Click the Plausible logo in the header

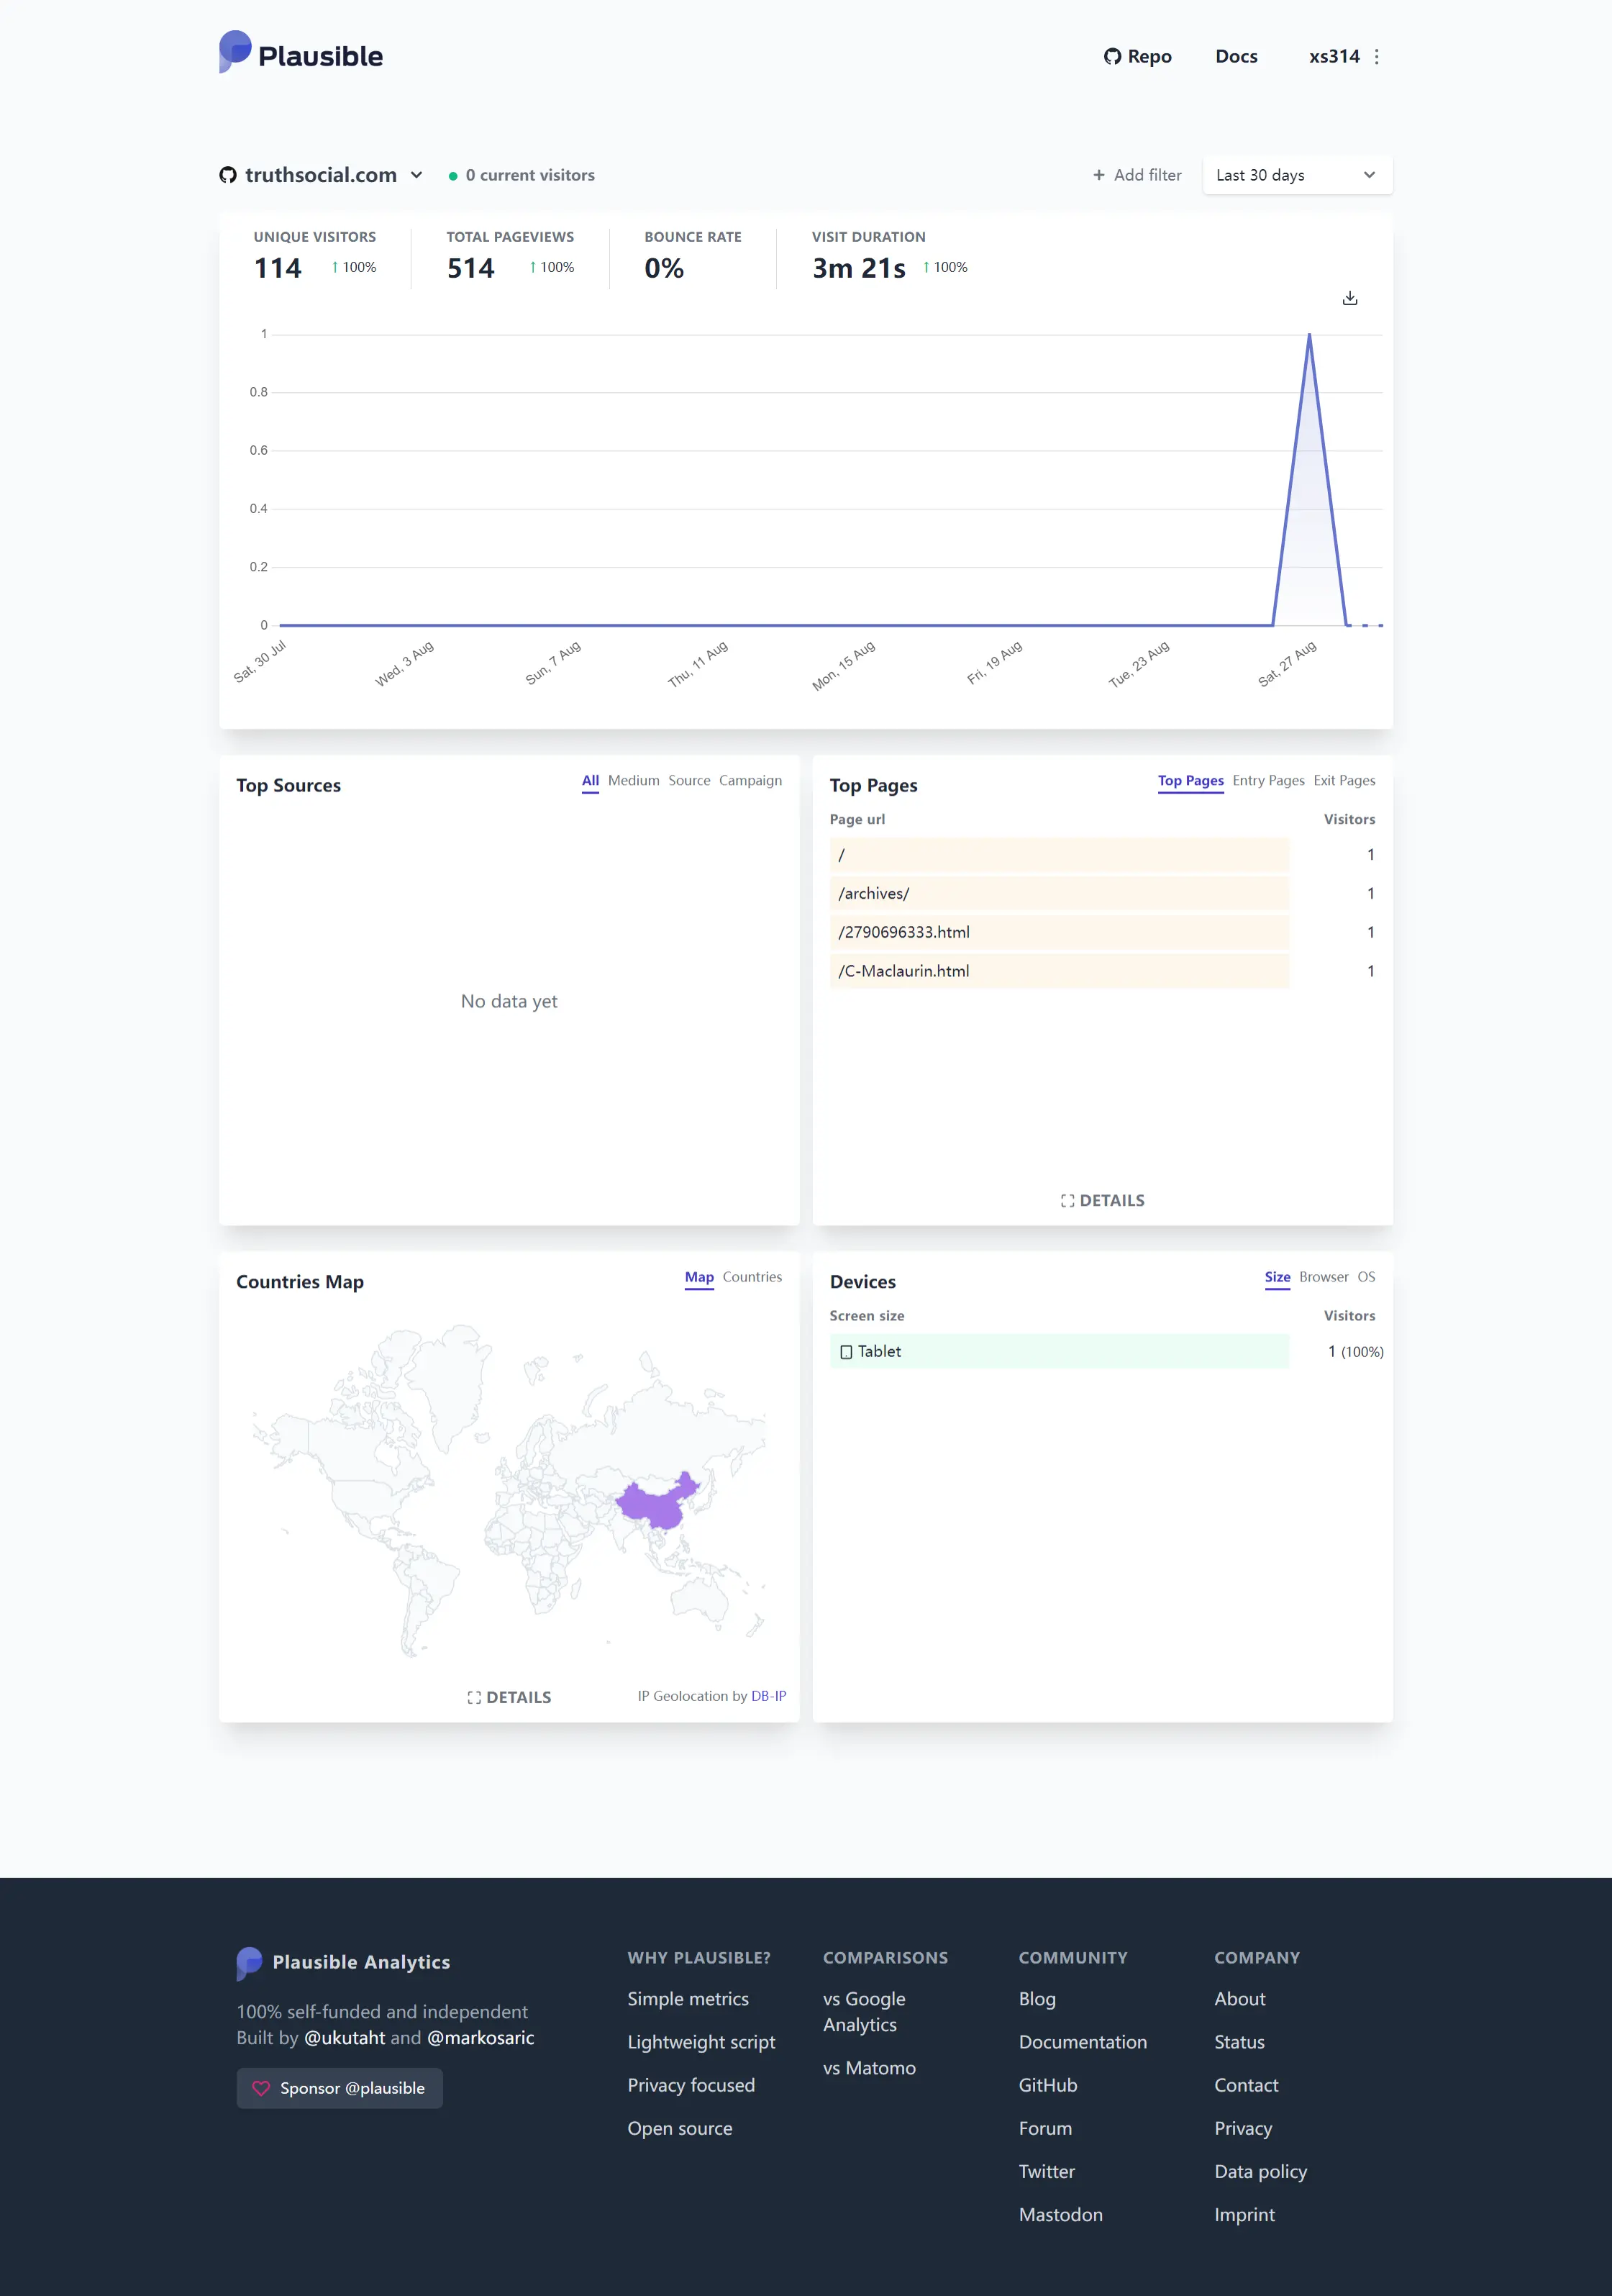[301, 53]
